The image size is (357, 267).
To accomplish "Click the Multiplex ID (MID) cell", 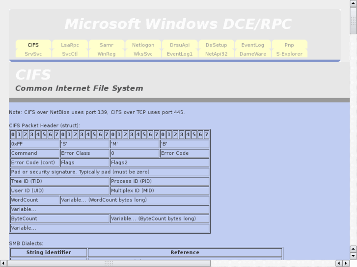I will tap(160, 191).
